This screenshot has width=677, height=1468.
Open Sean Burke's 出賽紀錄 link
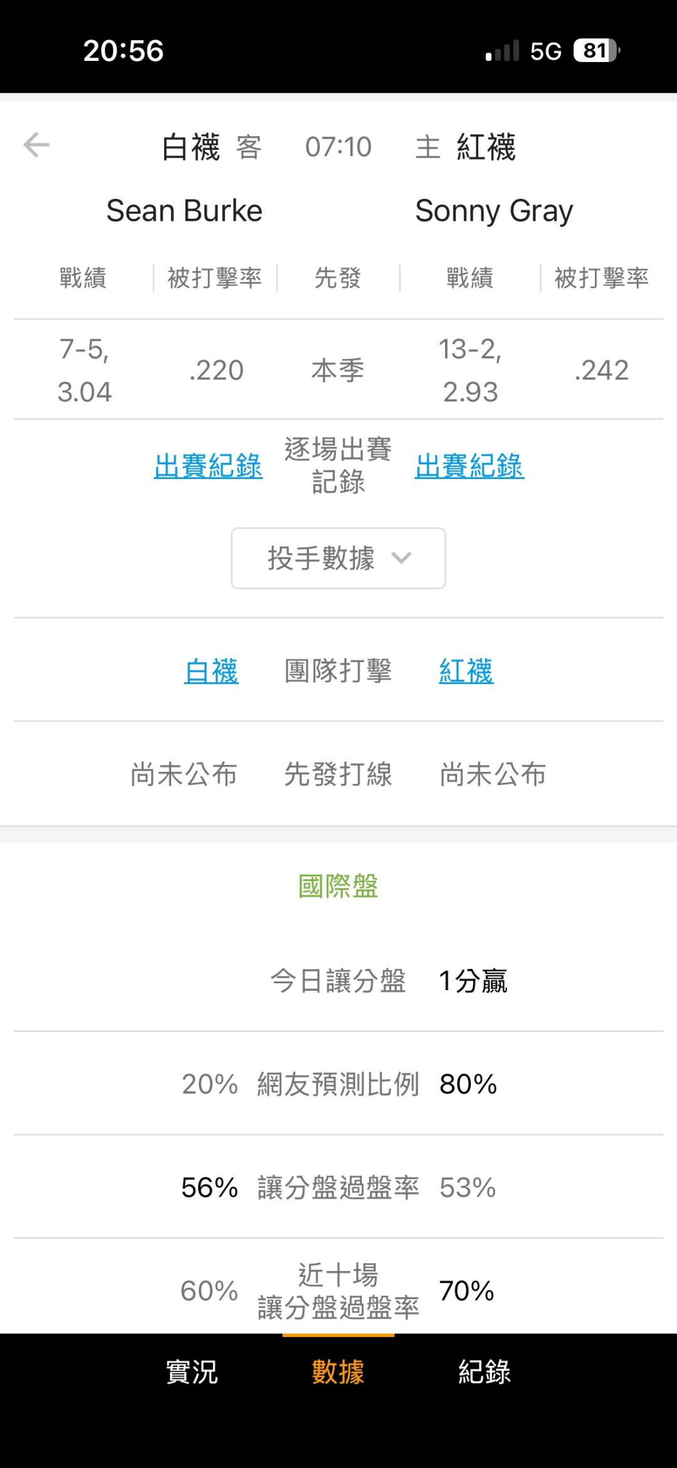coord(208,466)
